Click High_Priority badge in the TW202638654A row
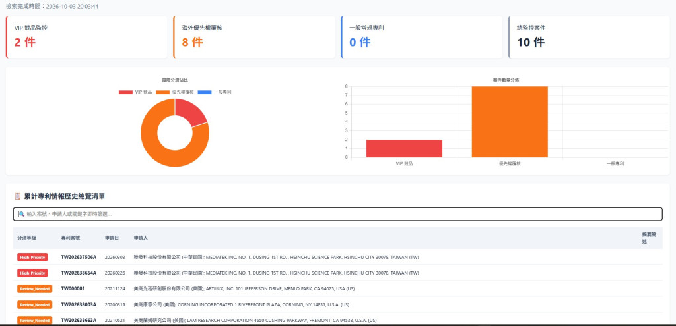 click(32, 273)
